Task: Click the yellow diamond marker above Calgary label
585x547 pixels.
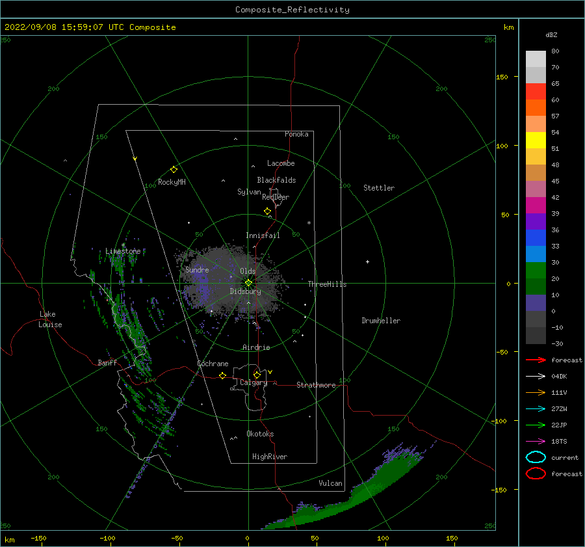Action: pos(257,375)
